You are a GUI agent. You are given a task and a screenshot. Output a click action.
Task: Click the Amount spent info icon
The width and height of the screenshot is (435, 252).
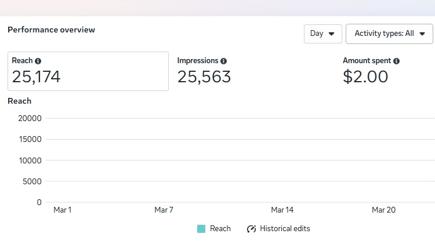(x=397, y=61)
